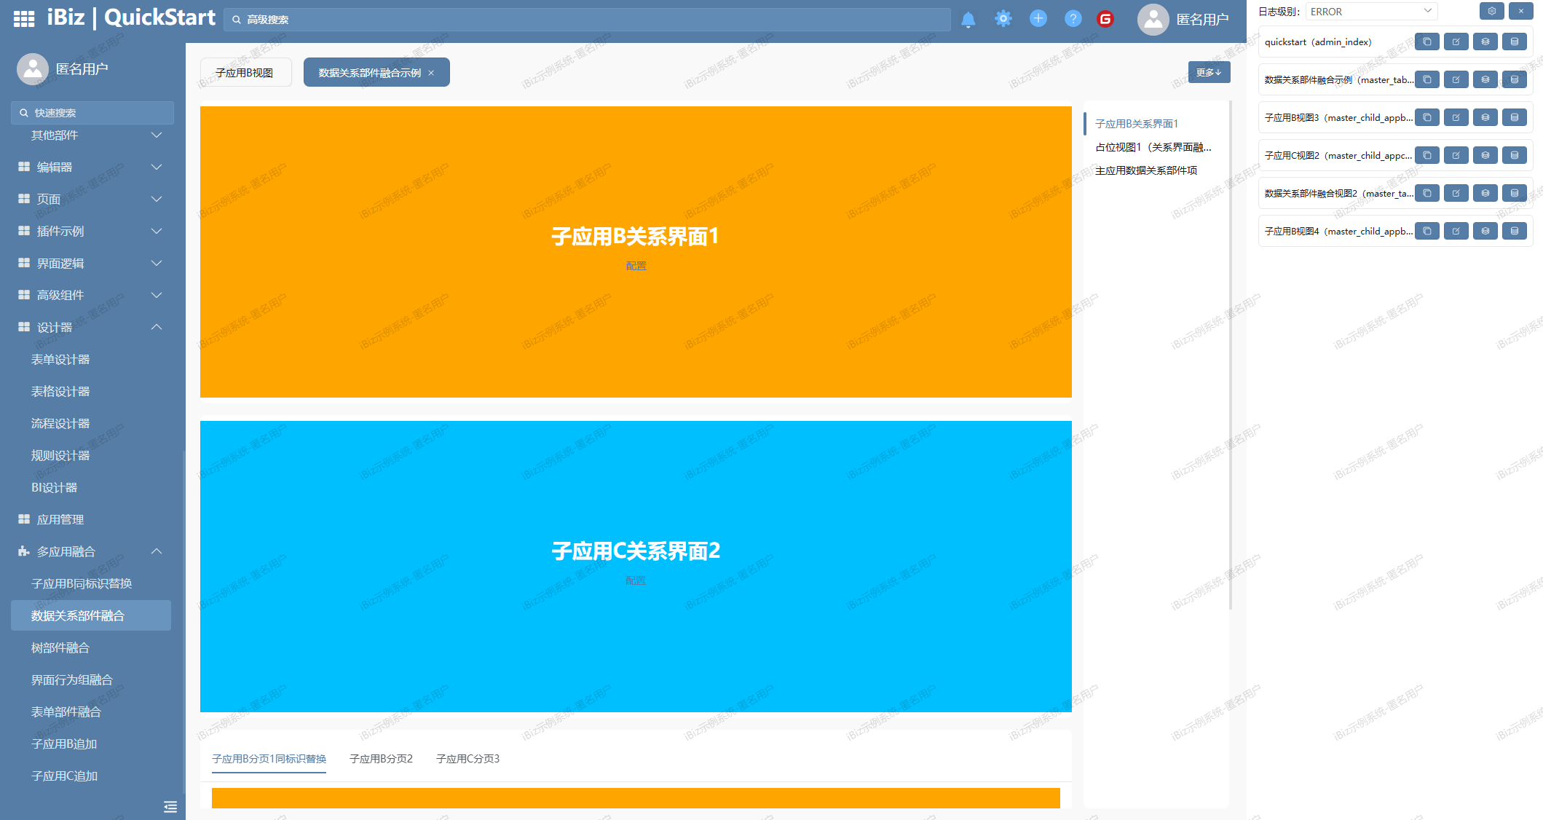
Task: Open the 更多 dropdown button
Action: click(1209, 72)
